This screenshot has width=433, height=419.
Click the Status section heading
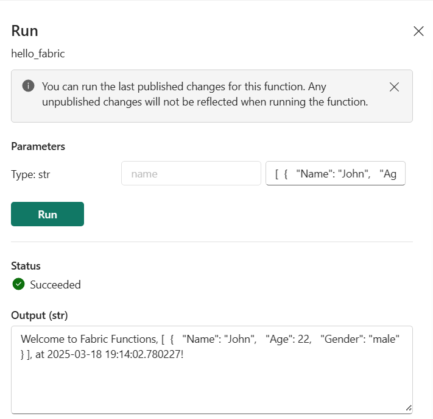pyautogui.click(x=26, y=266)
